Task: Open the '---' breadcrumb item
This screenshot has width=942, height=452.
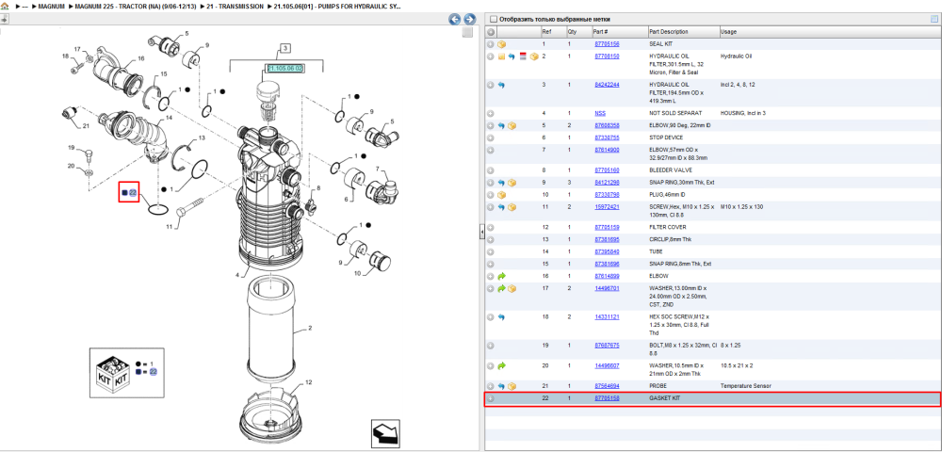Action: pos(24,6)
